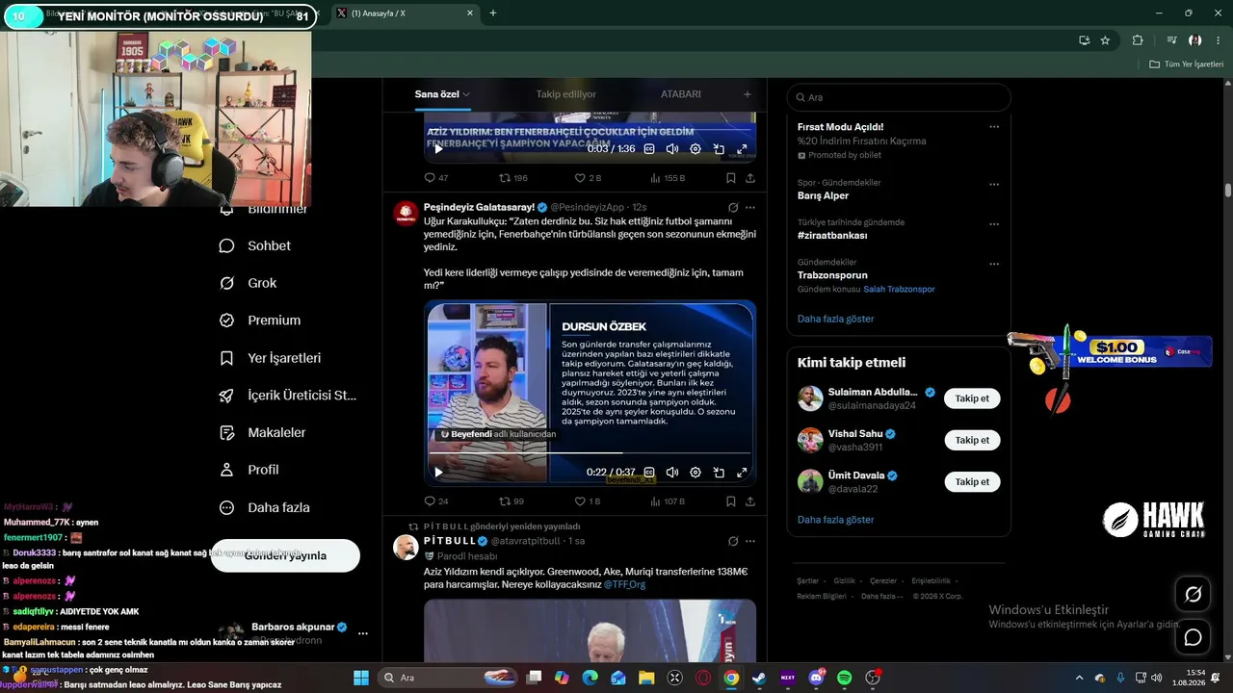Open Premium in the sidebar
The height and width of the screenshot is (693, 1233).
tap(260, 321)
